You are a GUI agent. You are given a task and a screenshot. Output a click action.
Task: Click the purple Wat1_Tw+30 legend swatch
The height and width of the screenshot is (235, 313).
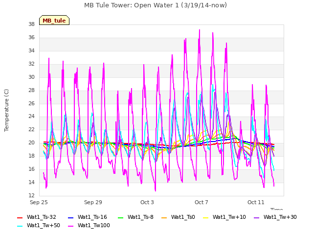click(x=256, y=217)
